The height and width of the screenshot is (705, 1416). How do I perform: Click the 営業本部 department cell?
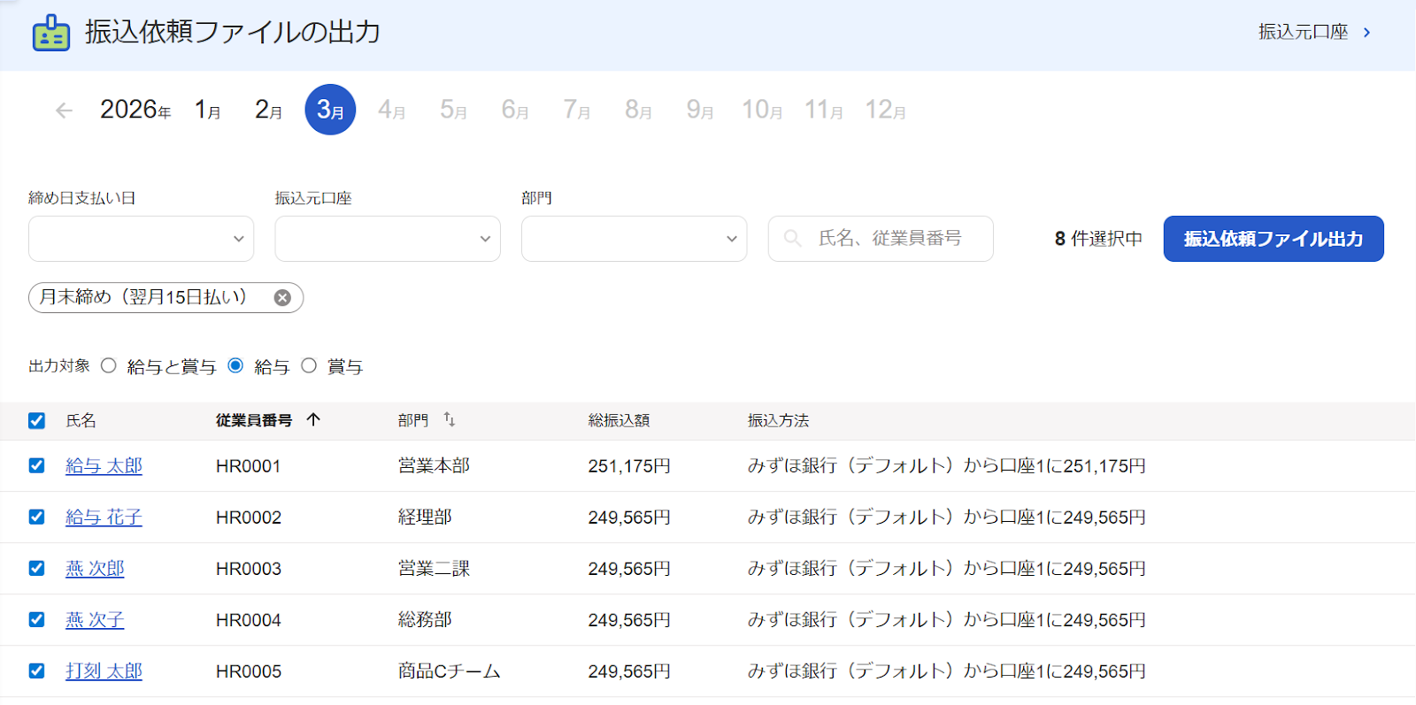[434, 465]
